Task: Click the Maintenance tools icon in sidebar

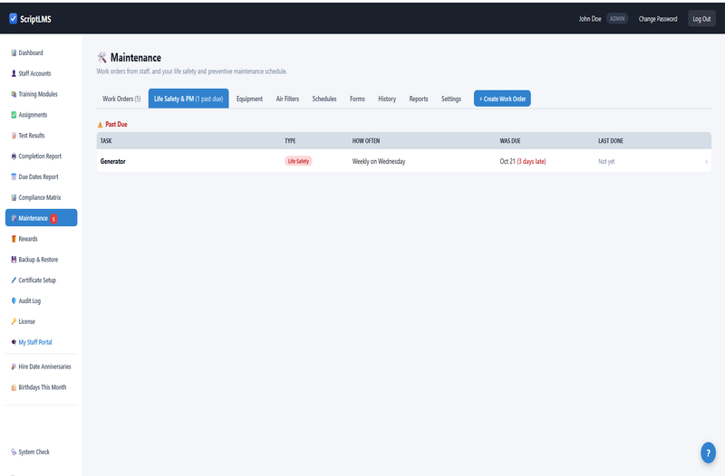Action: point(14,218)
